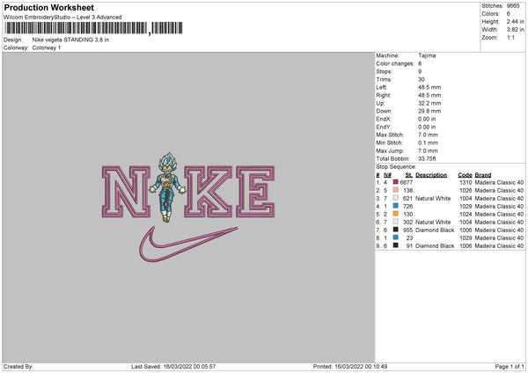Select thread code '1026' in stop 2
The image size is (528, 373).
(x=466, y=191)
